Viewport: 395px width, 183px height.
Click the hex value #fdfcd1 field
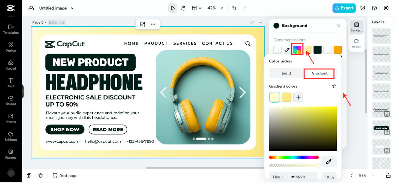[x=298, y=177]
